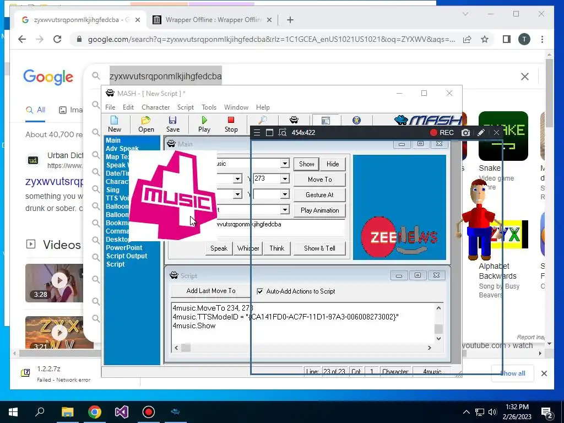This screenshot has width=564, height=423.
Task: Expand the animation dropdown beside Play Animation
Action: [x=285, y=210]
